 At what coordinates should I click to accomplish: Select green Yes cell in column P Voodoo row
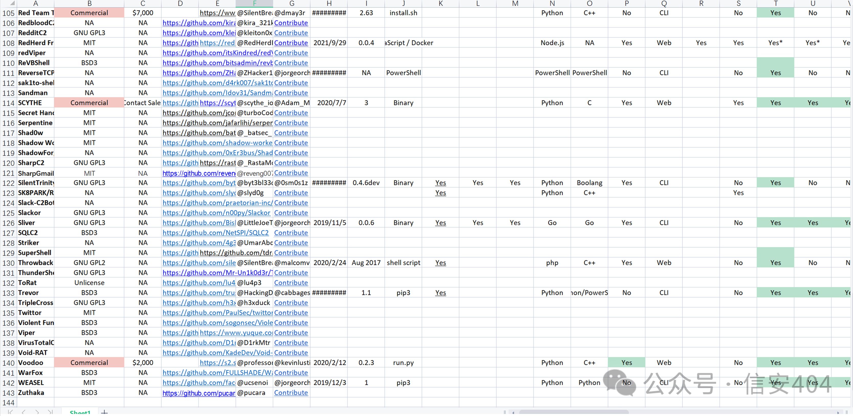point(627,363)
